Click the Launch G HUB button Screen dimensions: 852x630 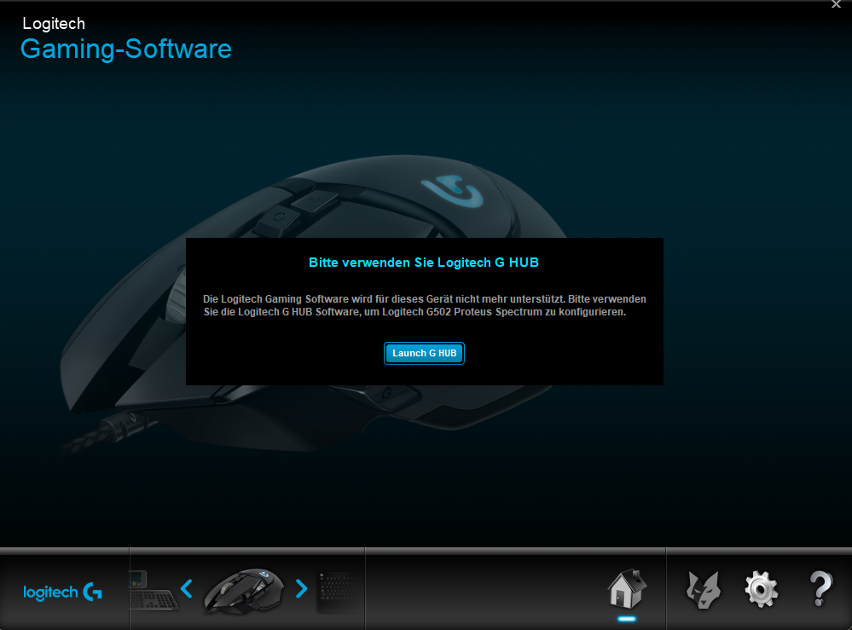(424, 353)
